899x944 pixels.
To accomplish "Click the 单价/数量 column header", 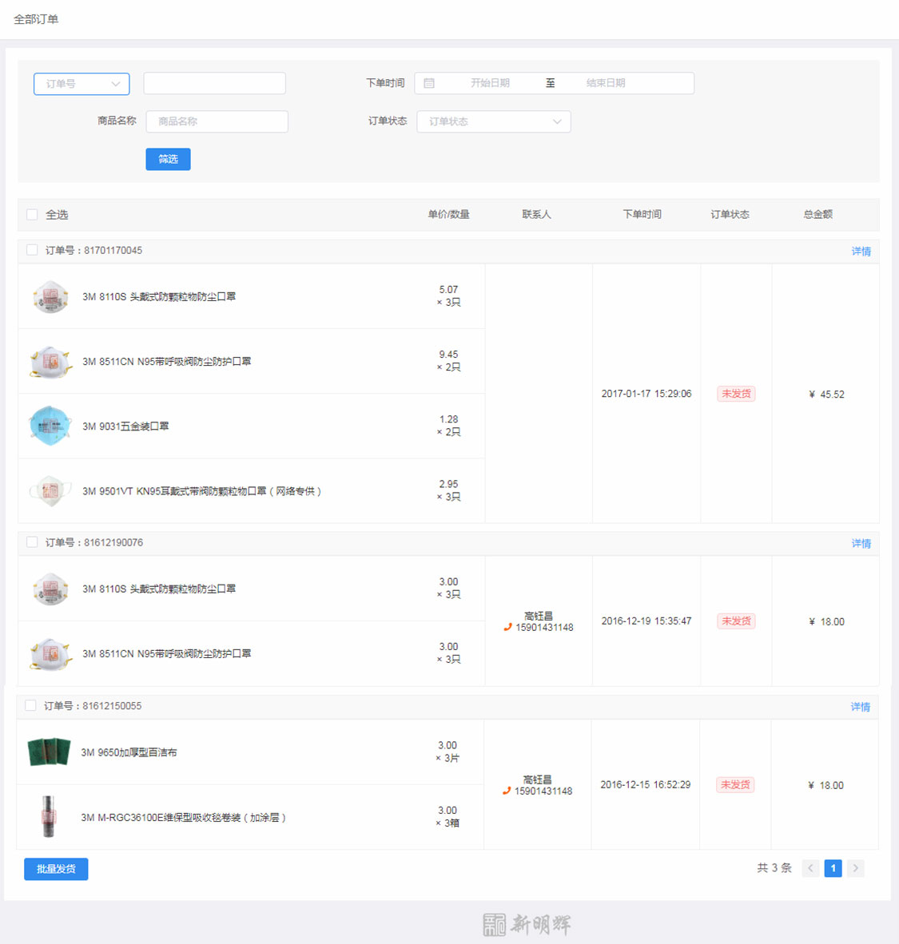I will [x=449, y=214].
